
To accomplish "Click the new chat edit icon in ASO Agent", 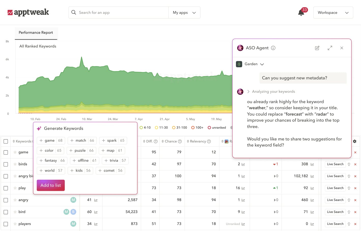I will [x=317, y=48].
